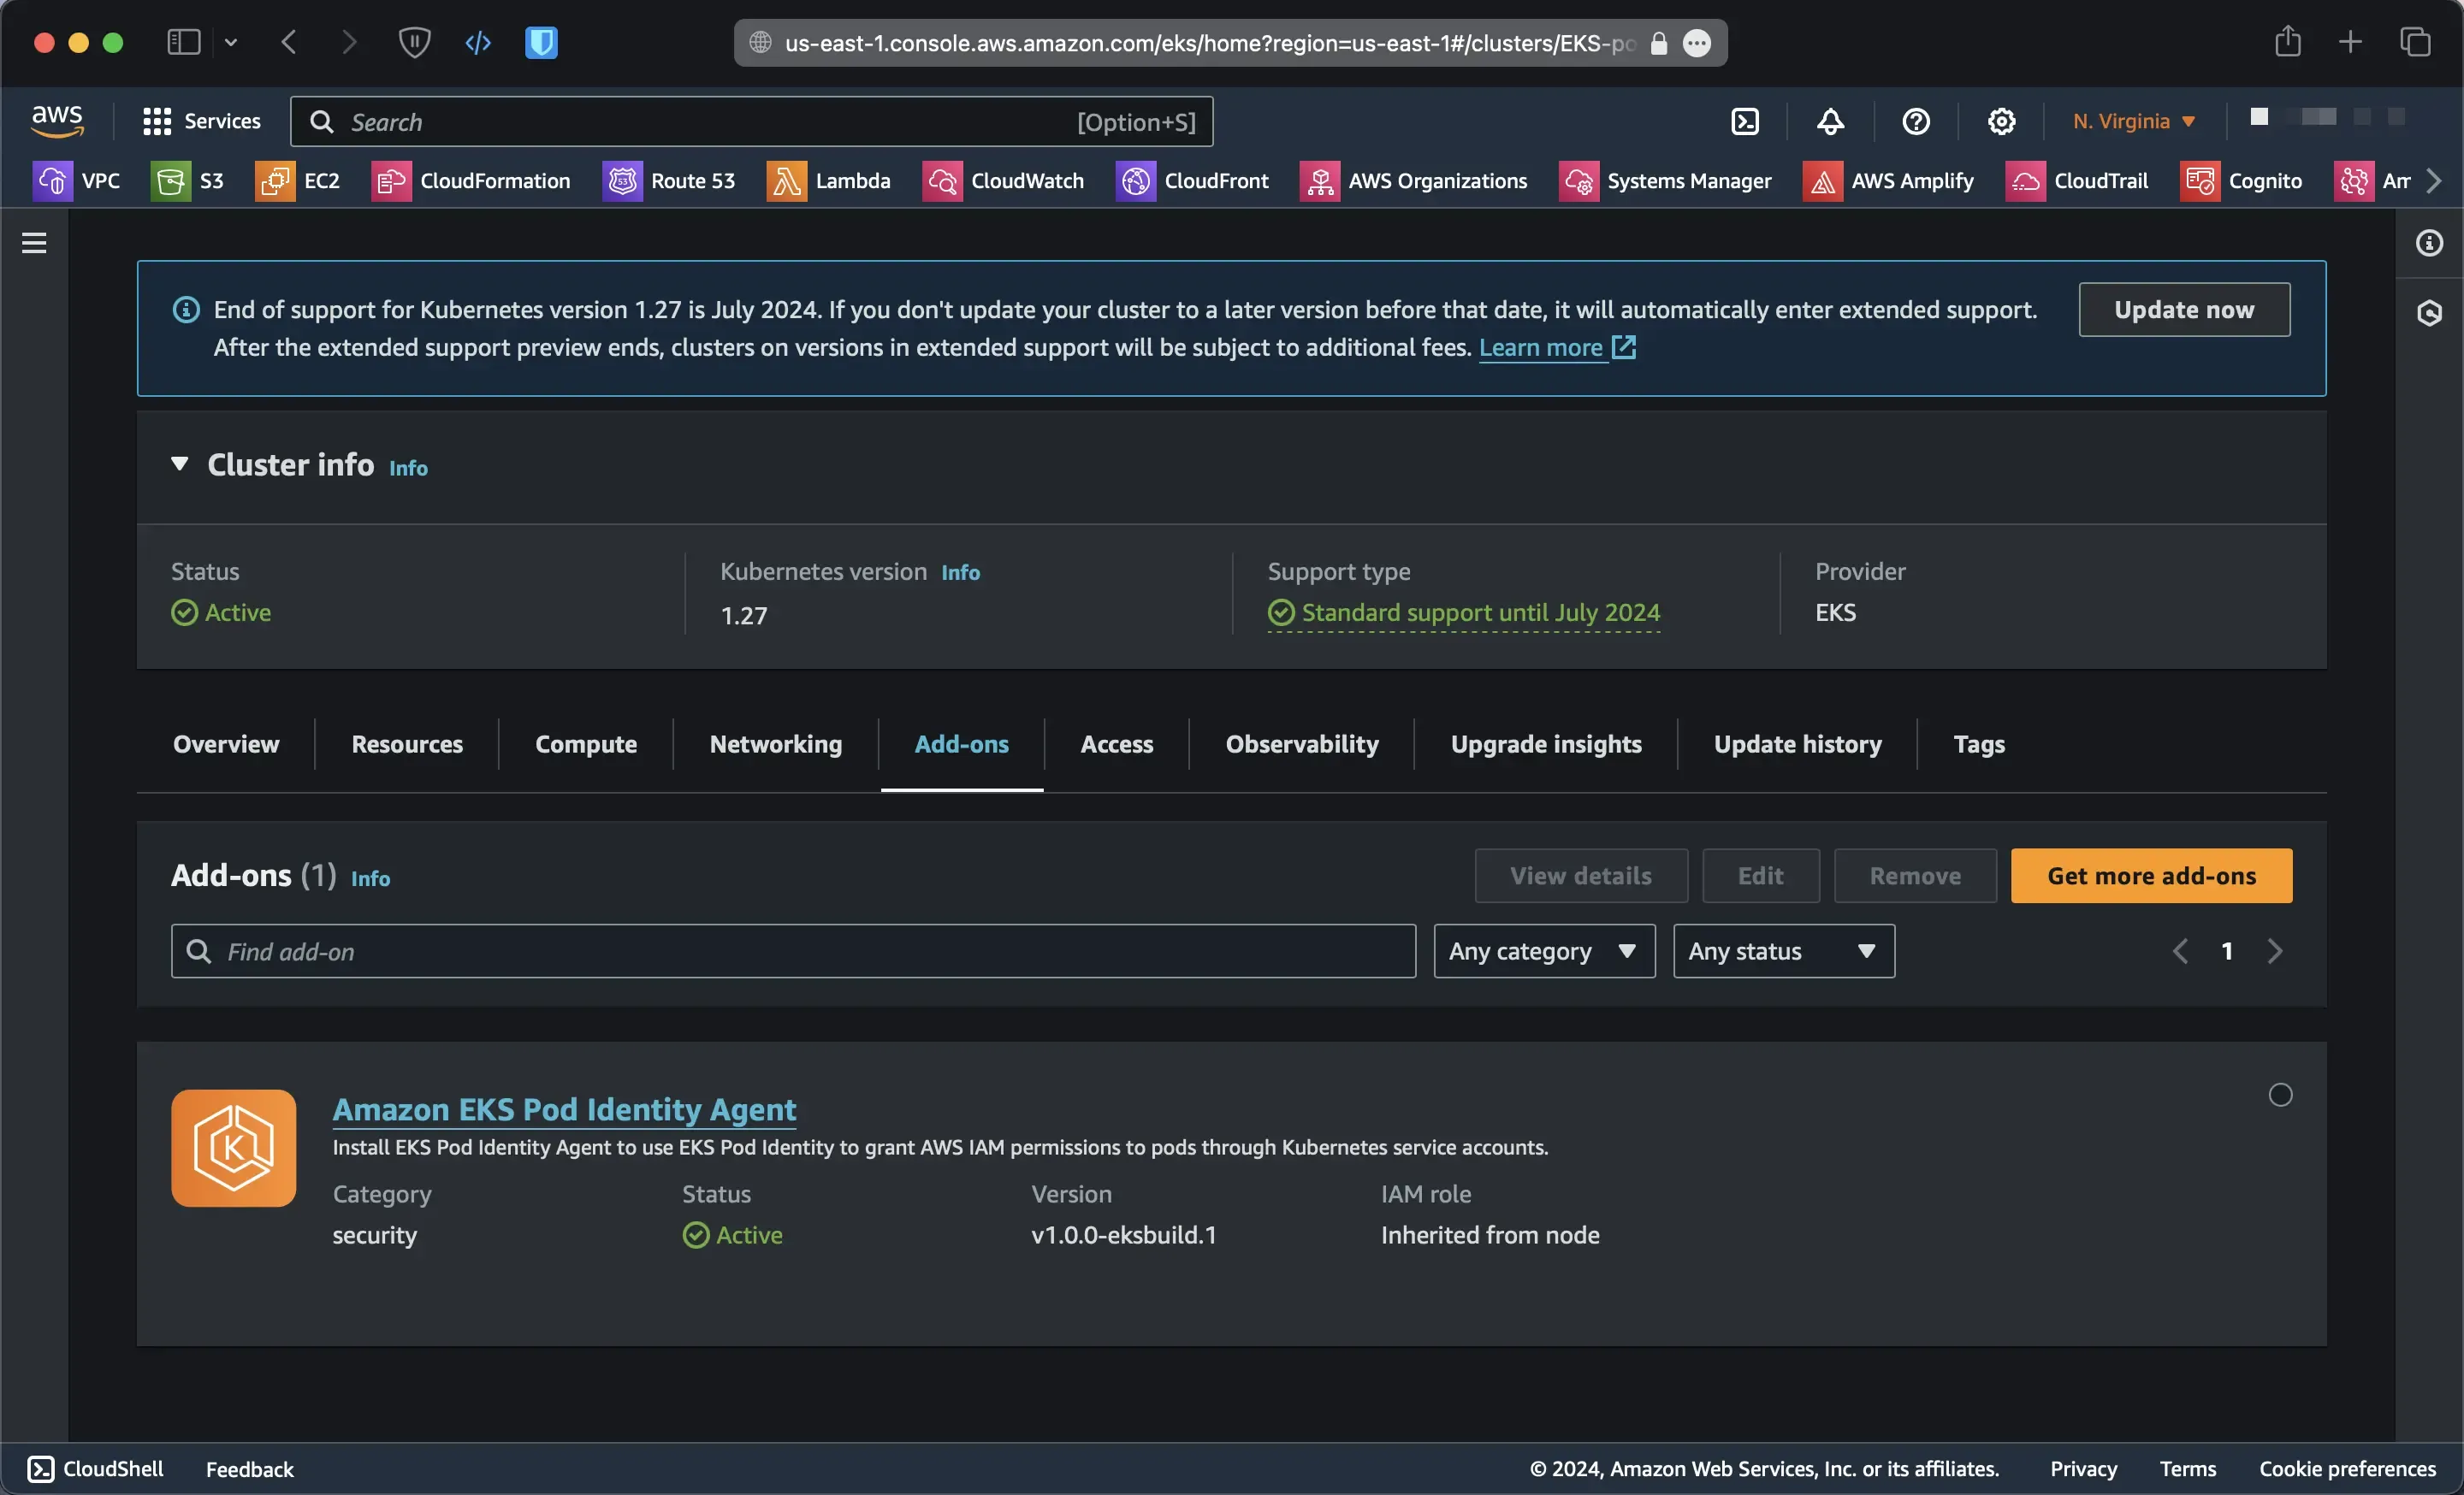Click the Get more add-ons button

point(2151,876)
